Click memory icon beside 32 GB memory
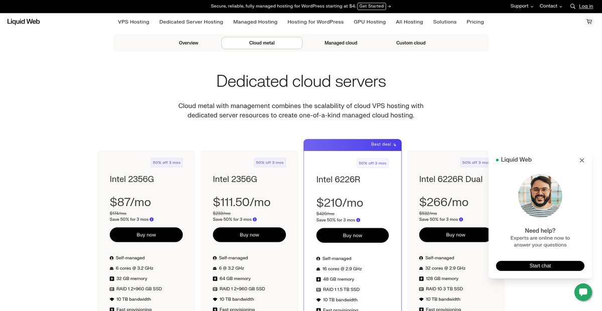This screenshot has height=311, width=602. [x=112, y=278]
